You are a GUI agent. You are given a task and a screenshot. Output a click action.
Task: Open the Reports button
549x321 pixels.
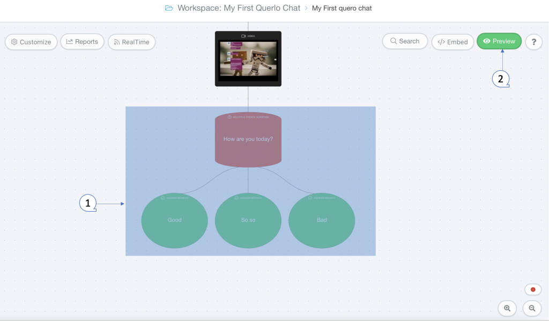(82, 42)
